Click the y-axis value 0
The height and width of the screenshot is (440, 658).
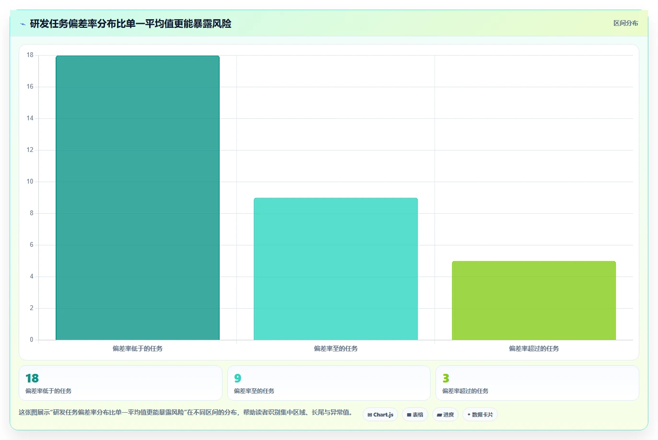tap(32, 340)
